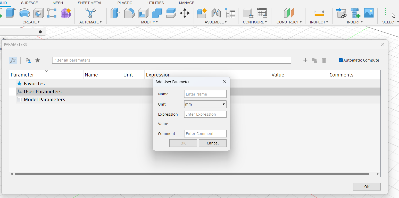Open the CONFIGURE dropdown menu

(x=255, y=22)
